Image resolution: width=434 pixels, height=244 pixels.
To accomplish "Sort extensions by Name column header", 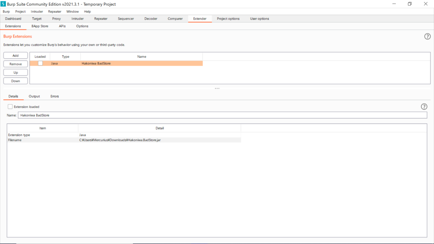I will pyautogui.click(x=142, y=57).
